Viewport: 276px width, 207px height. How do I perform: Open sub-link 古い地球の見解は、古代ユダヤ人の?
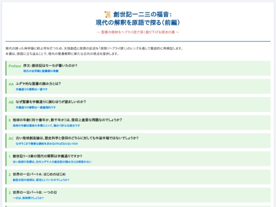pos(52,162)
